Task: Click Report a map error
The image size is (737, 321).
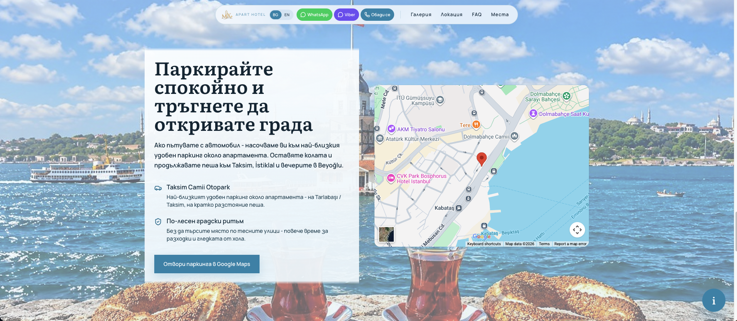Action: pos(570,244)
